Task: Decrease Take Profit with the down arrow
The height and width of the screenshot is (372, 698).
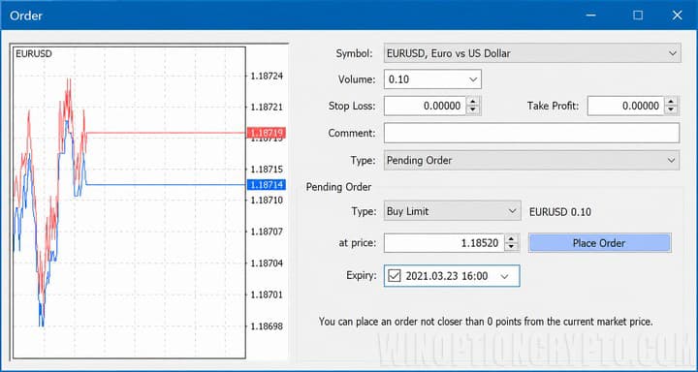Action: (671, 110)
